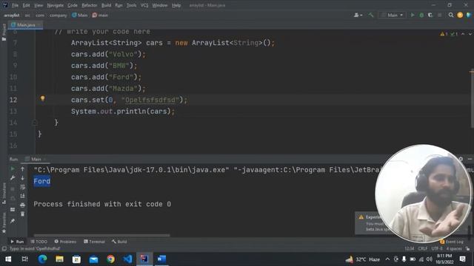The height and width of the screenshot is (266, 474).
Task: Open the Terminal tool window
Action: point(94,242)
